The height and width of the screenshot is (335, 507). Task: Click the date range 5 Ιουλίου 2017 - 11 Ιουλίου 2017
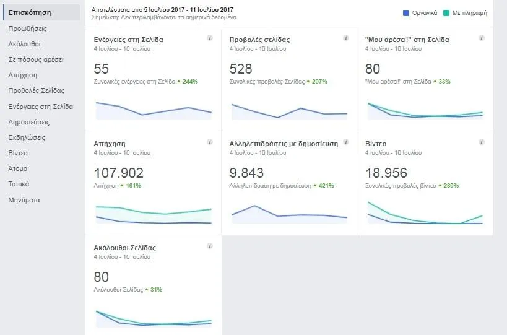(189, 10)
